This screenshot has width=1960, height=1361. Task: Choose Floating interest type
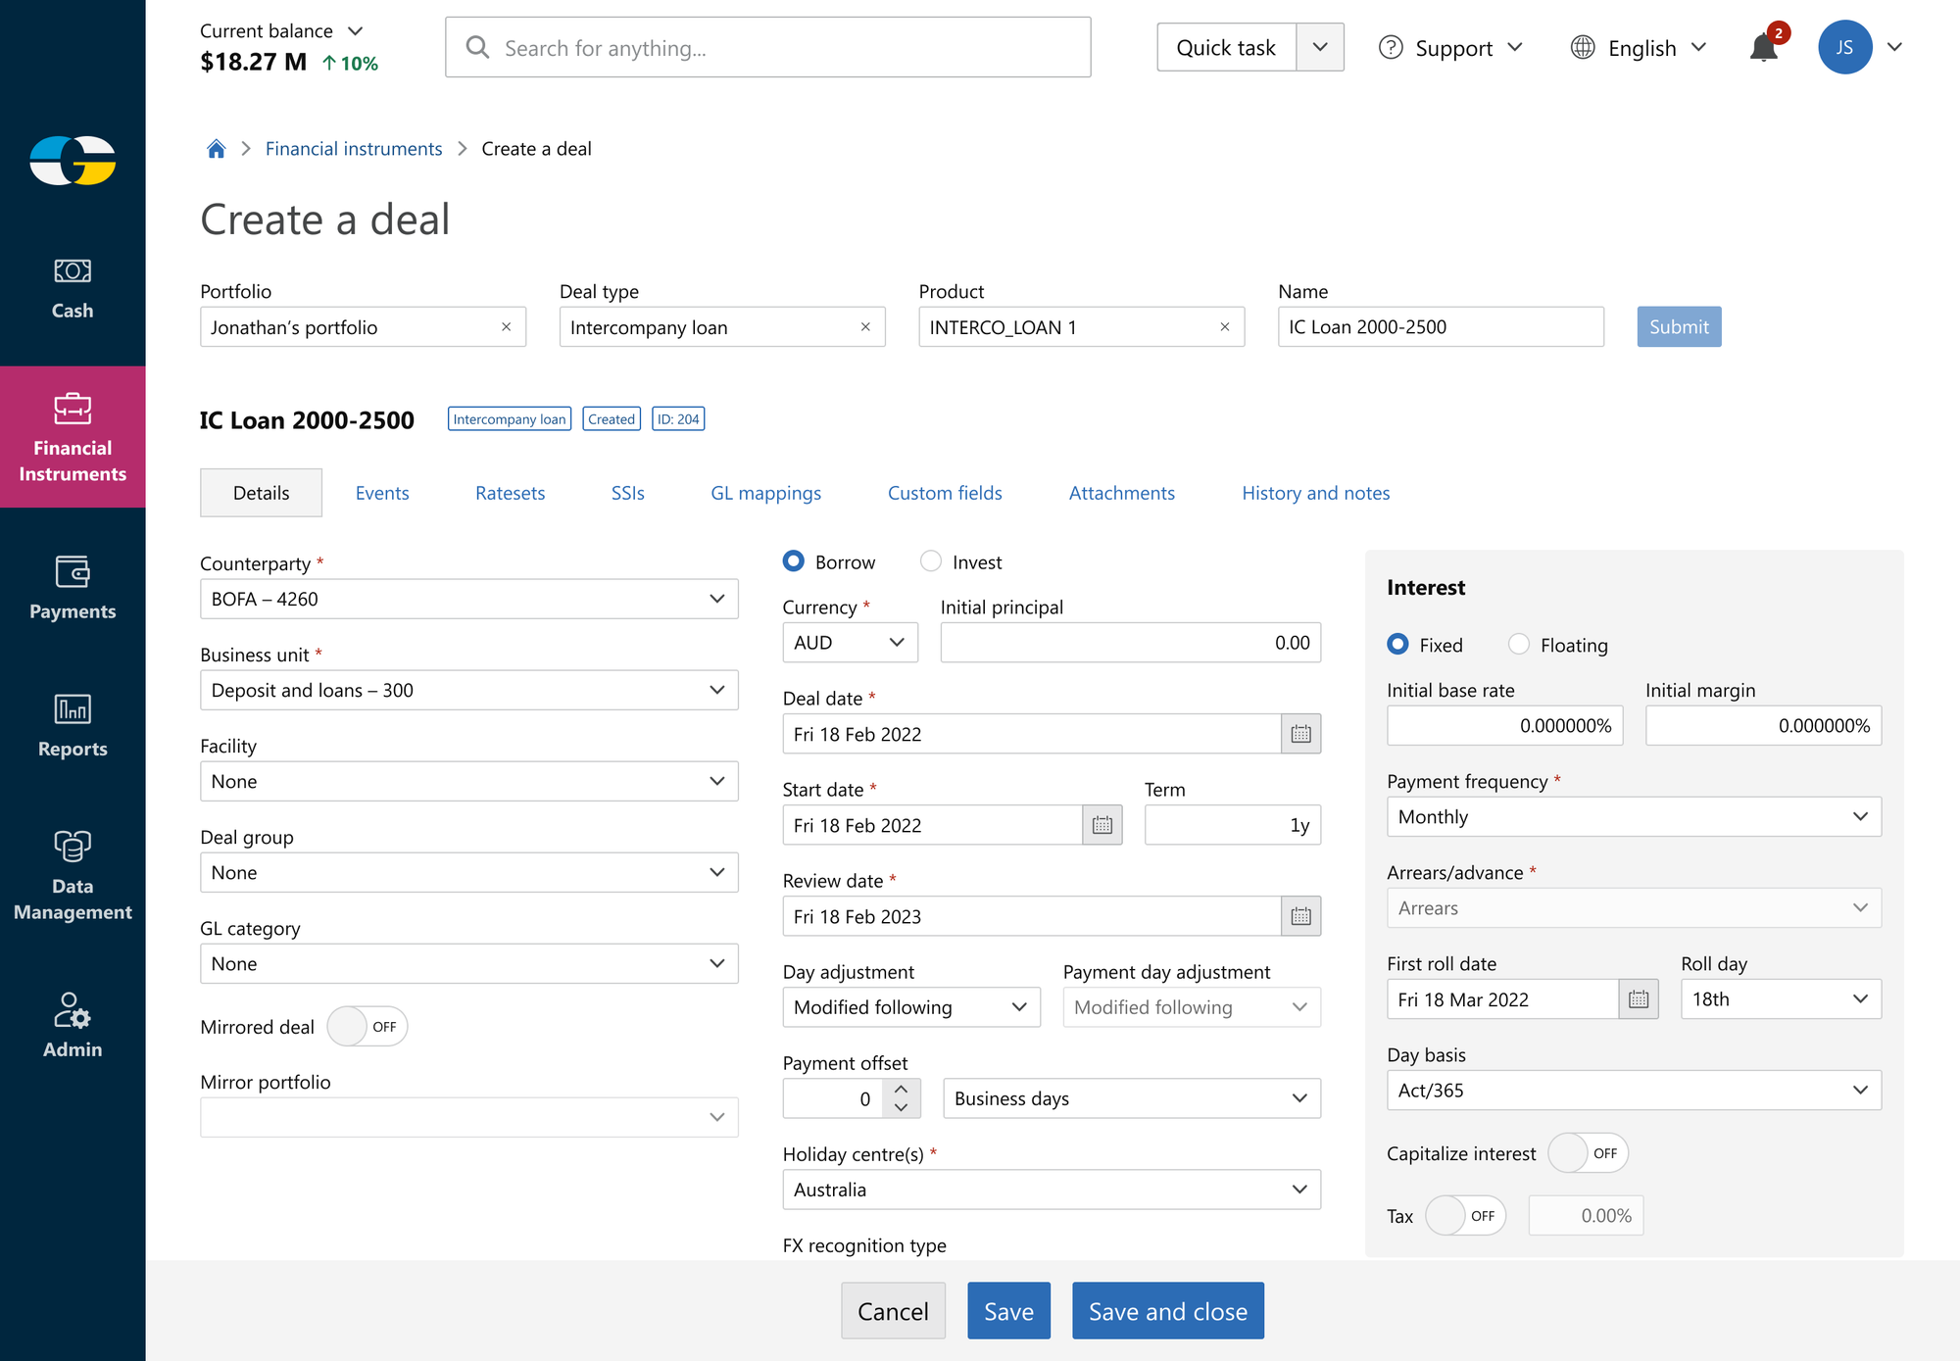click(x=1519, y=645)
